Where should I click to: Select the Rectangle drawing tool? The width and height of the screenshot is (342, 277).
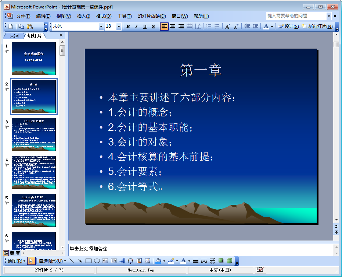tap(88, 261)
